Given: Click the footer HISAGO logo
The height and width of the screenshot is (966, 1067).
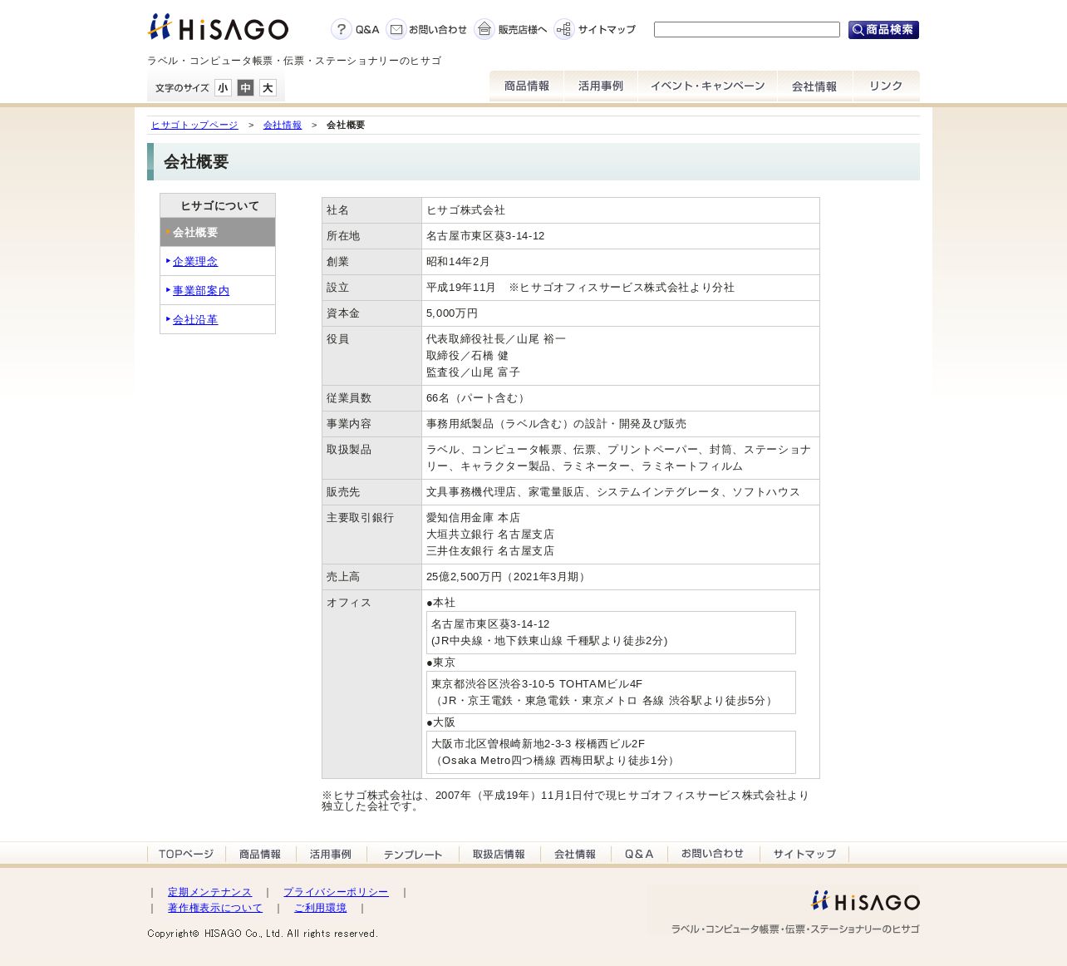Looking at the screenshot, I should [866, 901].
